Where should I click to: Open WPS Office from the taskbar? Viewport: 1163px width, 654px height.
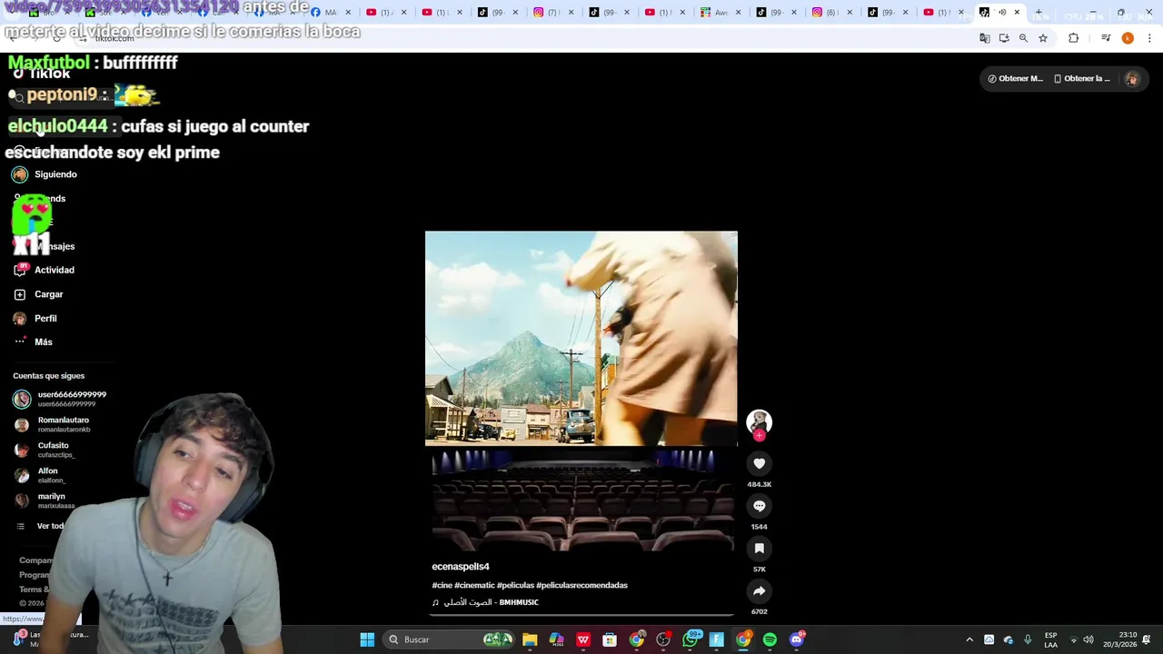(x=583, y=639)
